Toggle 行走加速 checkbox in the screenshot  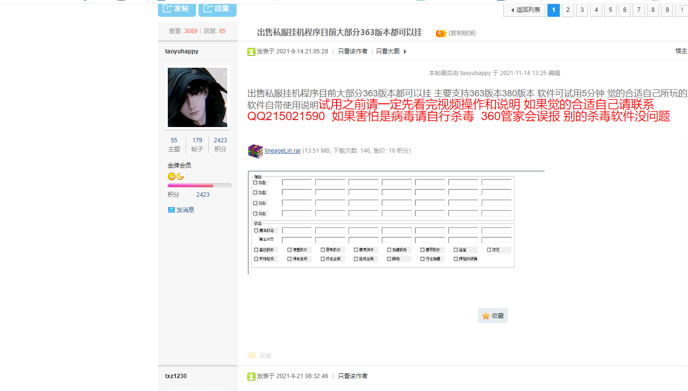pyautogui.click(x=422, y=259)
